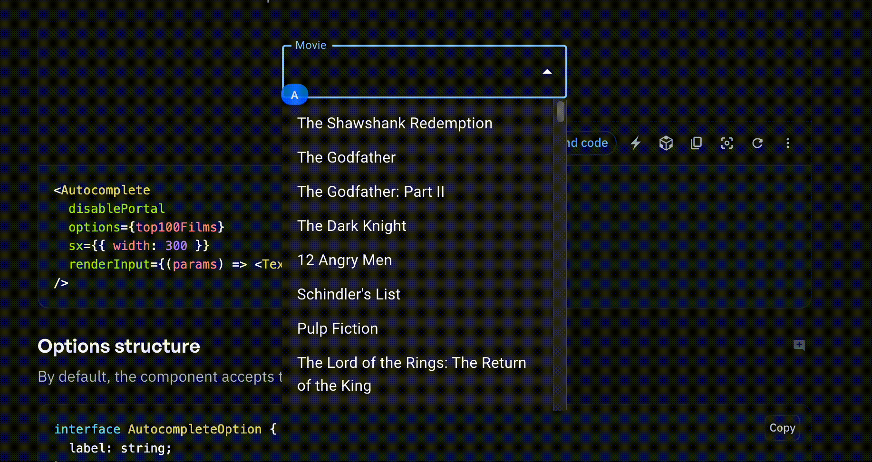Viewport: 872px width, 462px height.
Task: Click the blue 'A' badge
Action: [295, 95]
